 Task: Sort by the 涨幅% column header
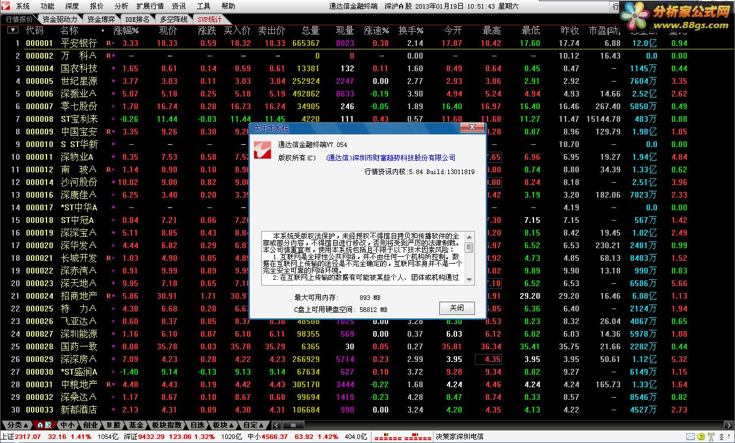126,30
